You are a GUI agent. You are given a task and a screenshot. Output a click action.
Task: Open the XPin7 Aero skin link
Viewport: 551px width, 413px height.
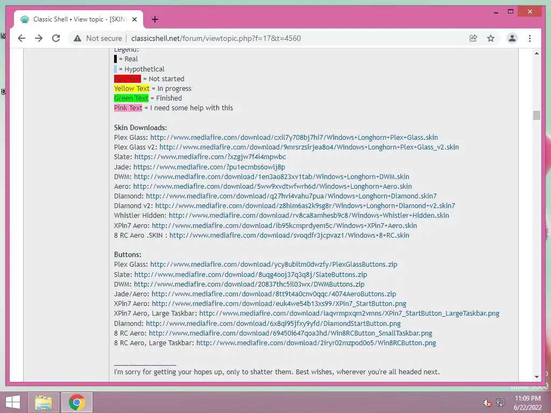click(284, 225)
